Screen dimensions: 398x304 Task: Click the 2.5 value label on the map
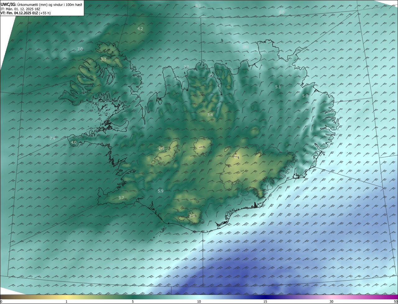pyautogui.click(x=161, y=148)
